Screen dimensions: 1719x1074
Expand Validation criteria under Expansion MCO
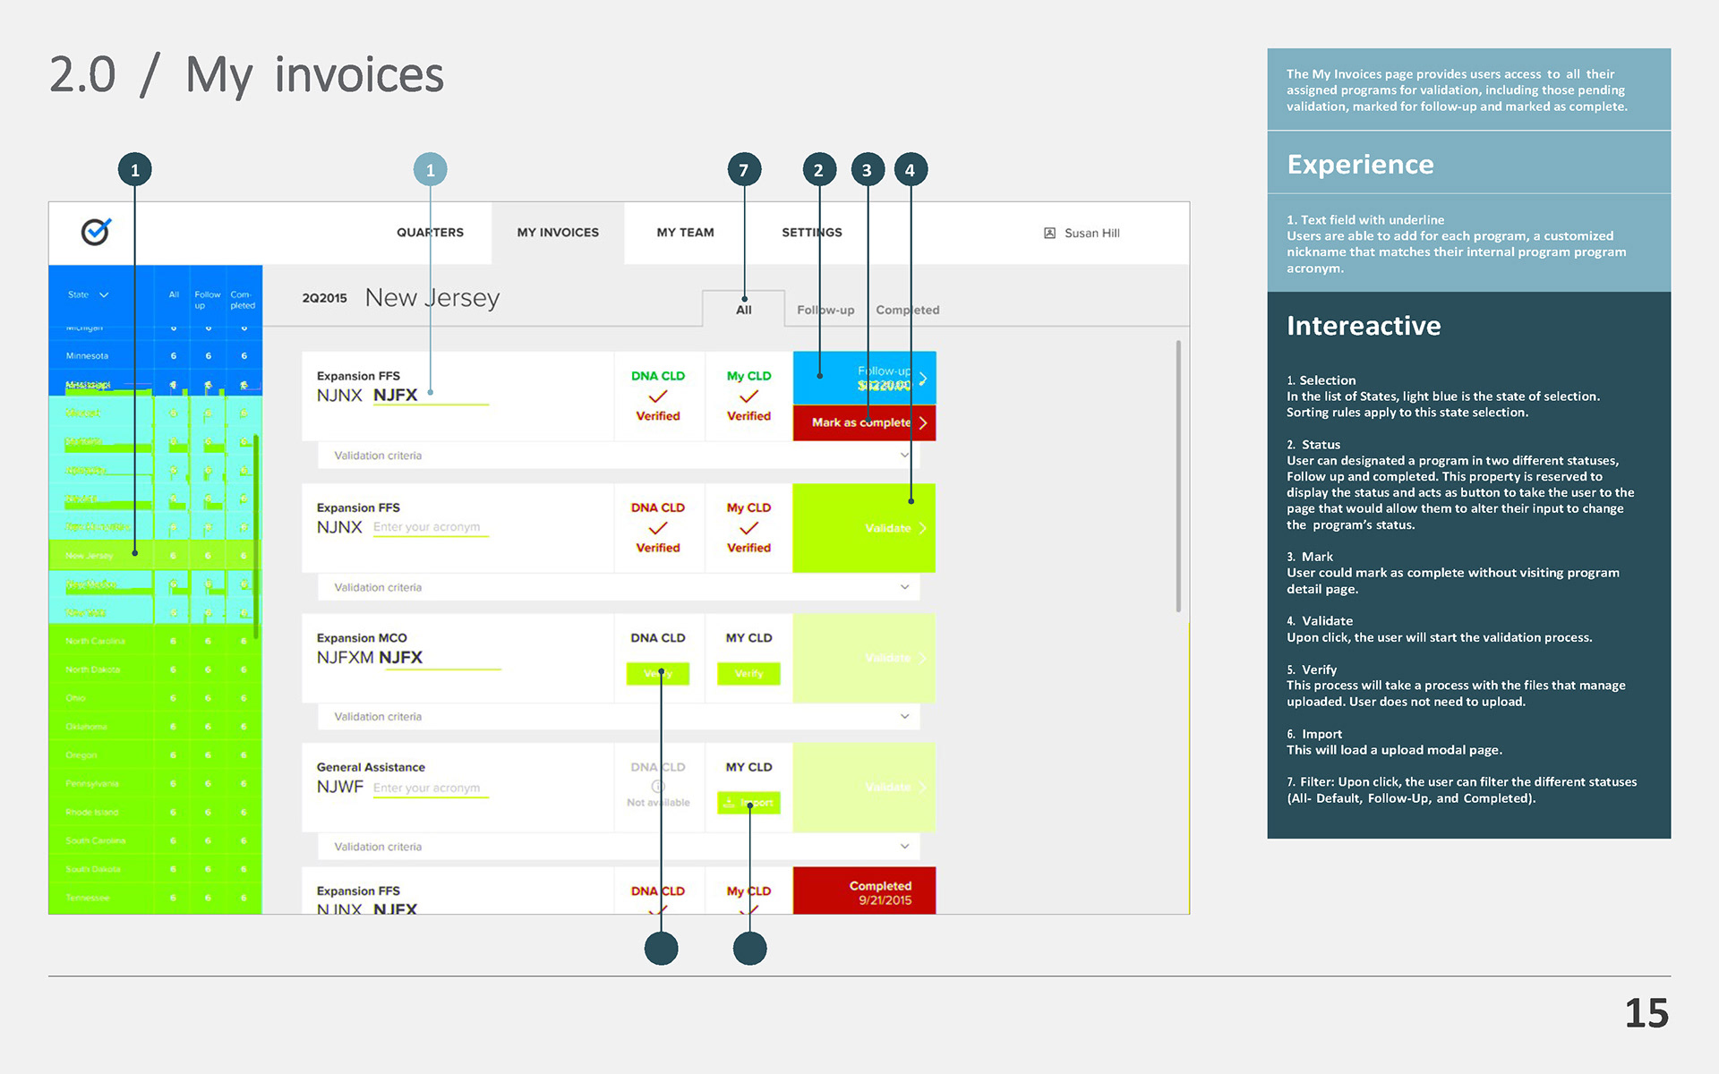pos(904,717)
